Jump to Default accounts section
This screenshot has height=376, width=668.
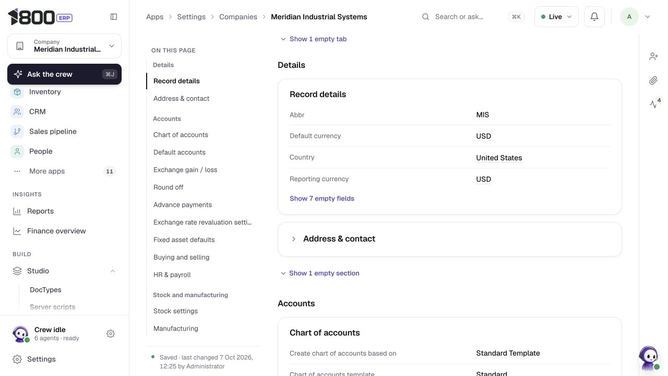pyautogui.click(x=180, y=152)
